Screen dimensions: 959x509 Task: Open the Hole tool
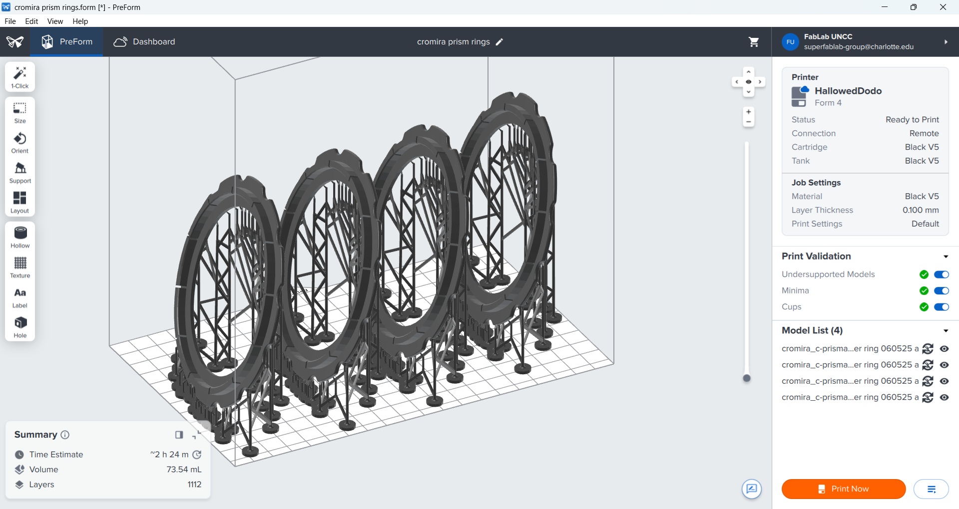20,327
